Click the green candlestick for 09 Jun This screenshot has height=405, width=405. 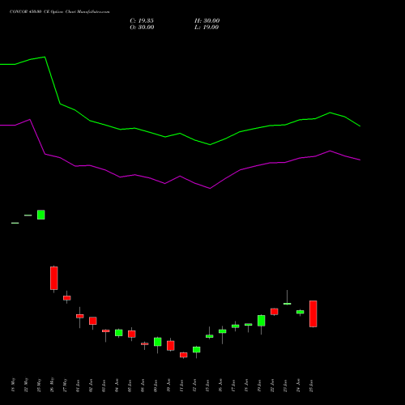[x=158, y=342]
